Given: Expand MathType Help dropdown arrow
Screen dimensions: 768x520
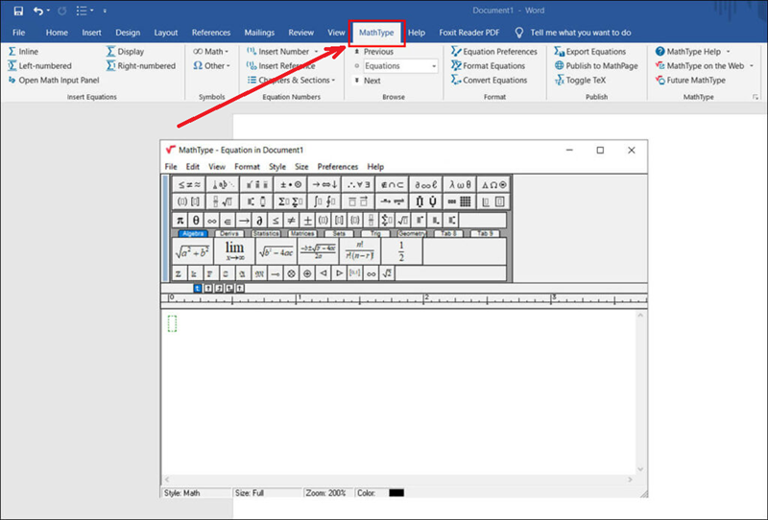Looking at the screenshot, I should [x=729, y=52].
